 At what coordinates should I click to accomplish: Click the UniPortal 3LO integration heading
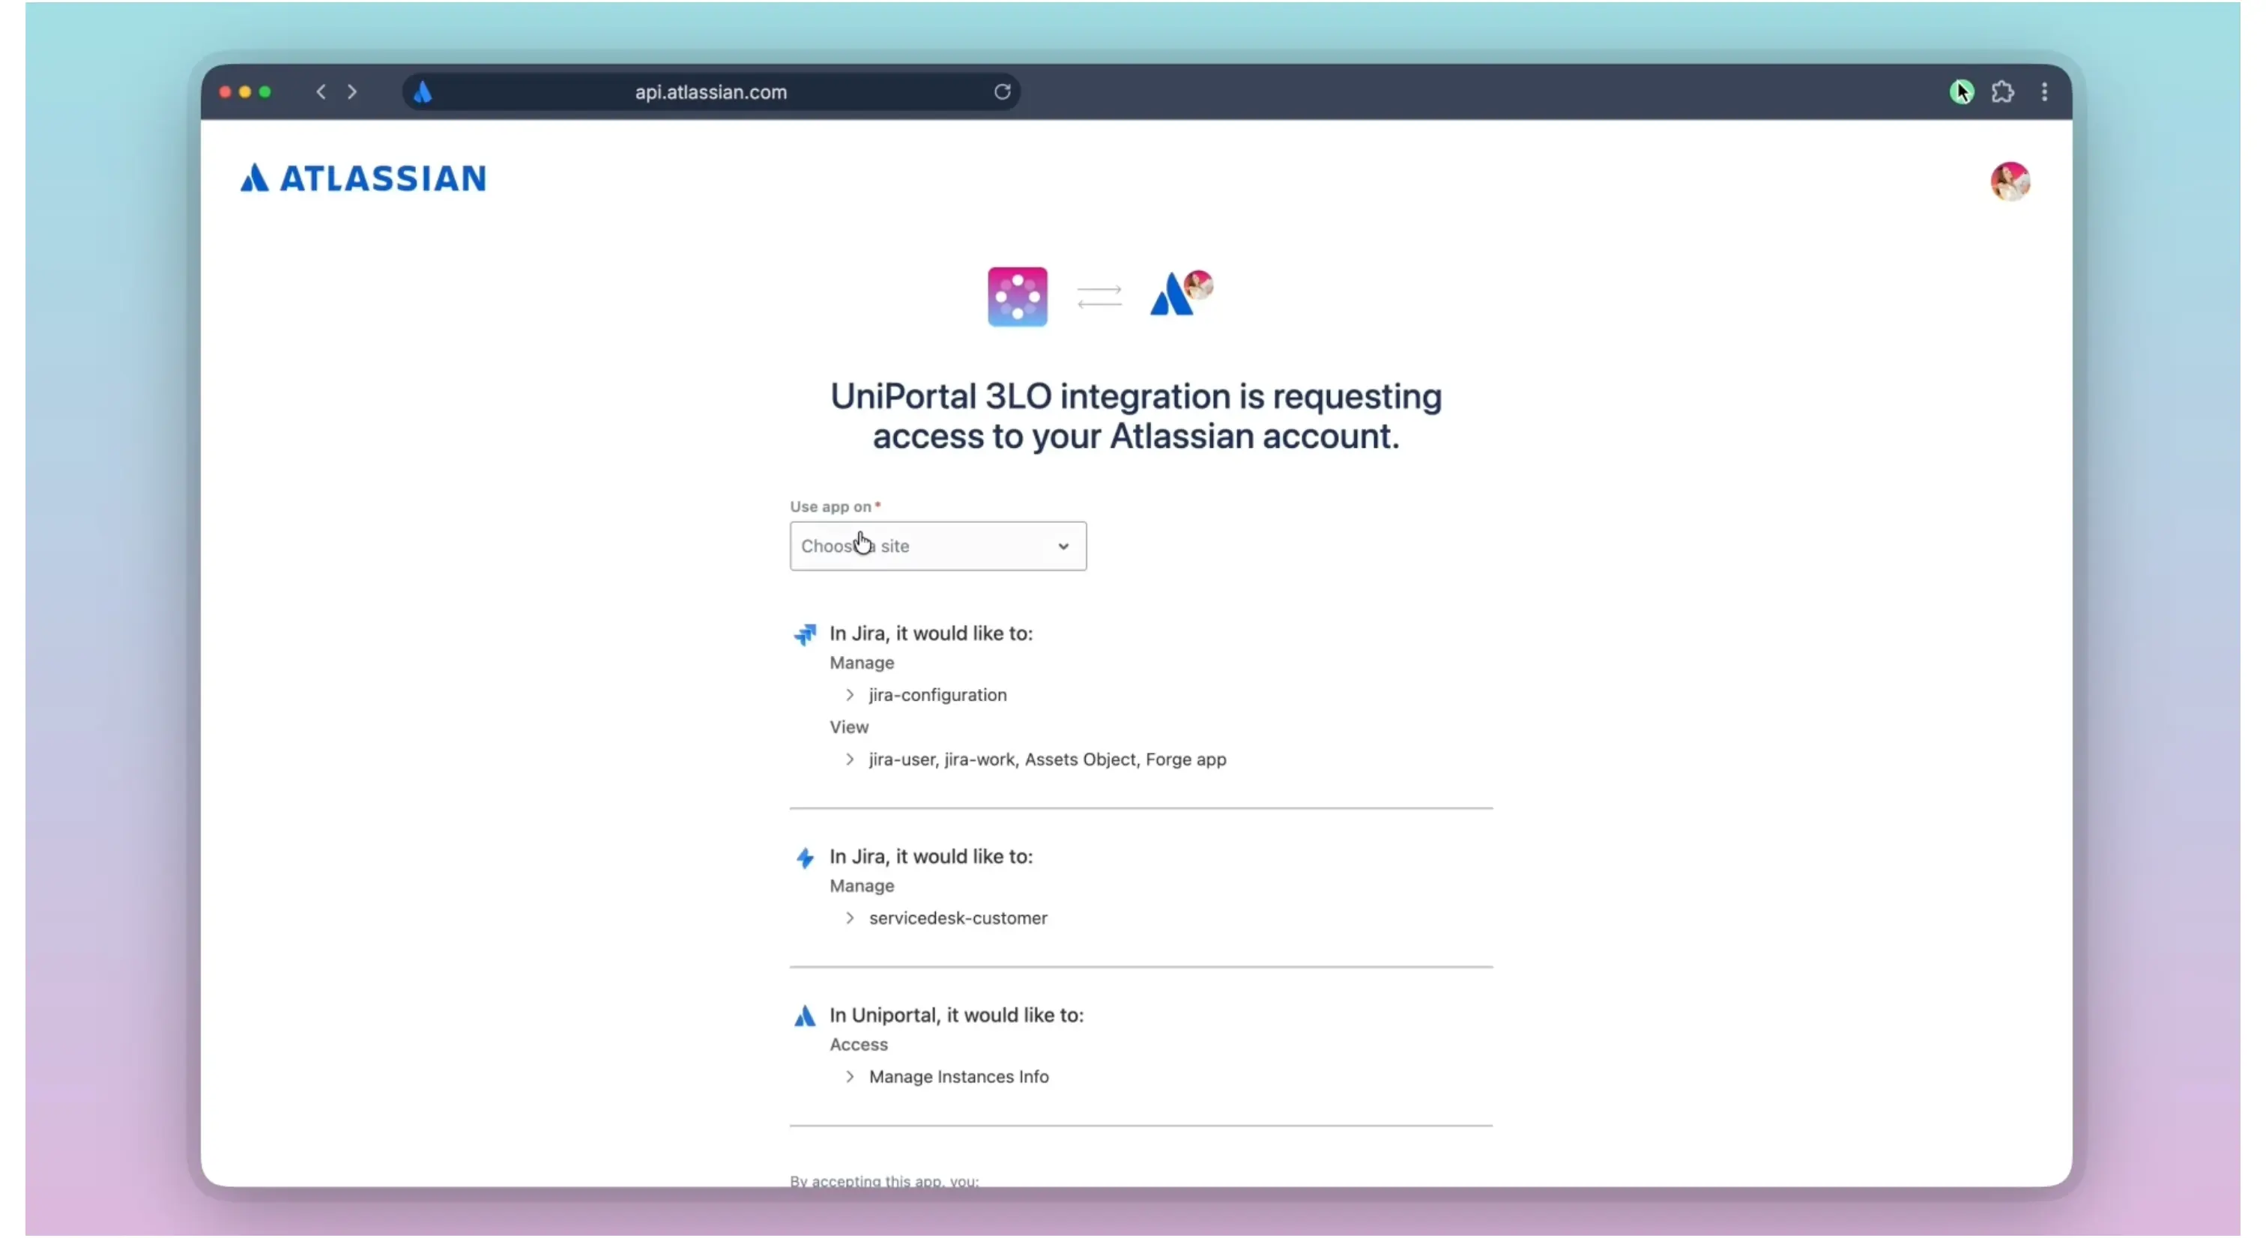(x=1136, y=416)
